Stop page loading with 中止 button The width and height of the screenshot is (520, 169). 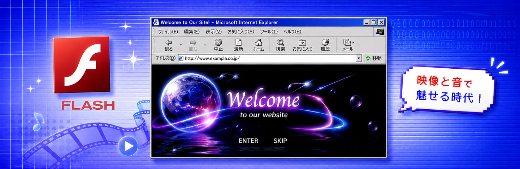tap(218, 45)
